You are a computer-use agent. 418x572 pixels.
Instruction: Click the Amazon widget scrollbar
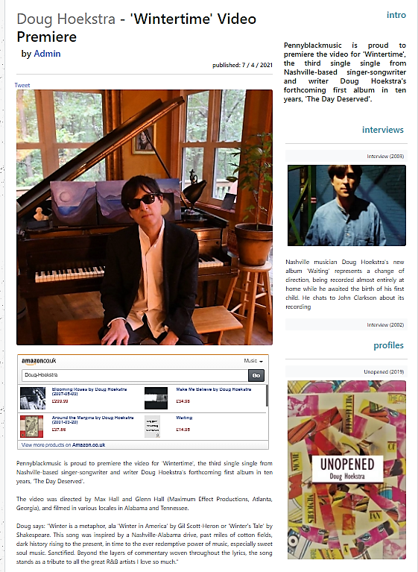[267, 395]
